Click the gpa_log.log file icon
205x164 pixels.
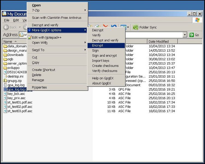click(5, 85)
